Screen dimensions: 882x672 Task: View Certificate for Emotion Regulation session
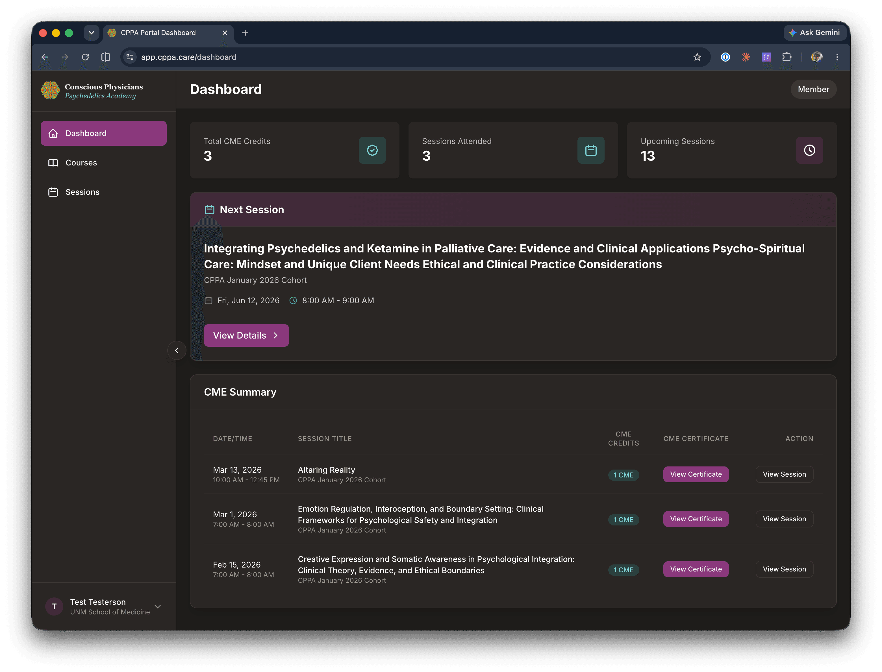tap(696, 519)
